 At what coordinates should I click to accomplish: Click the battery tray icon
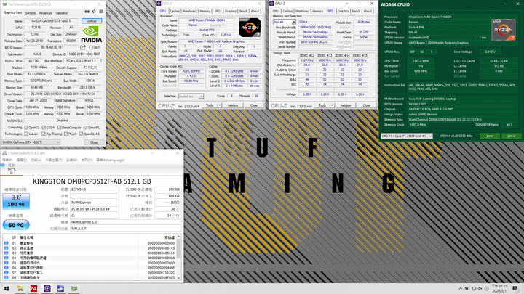(467, 289)
